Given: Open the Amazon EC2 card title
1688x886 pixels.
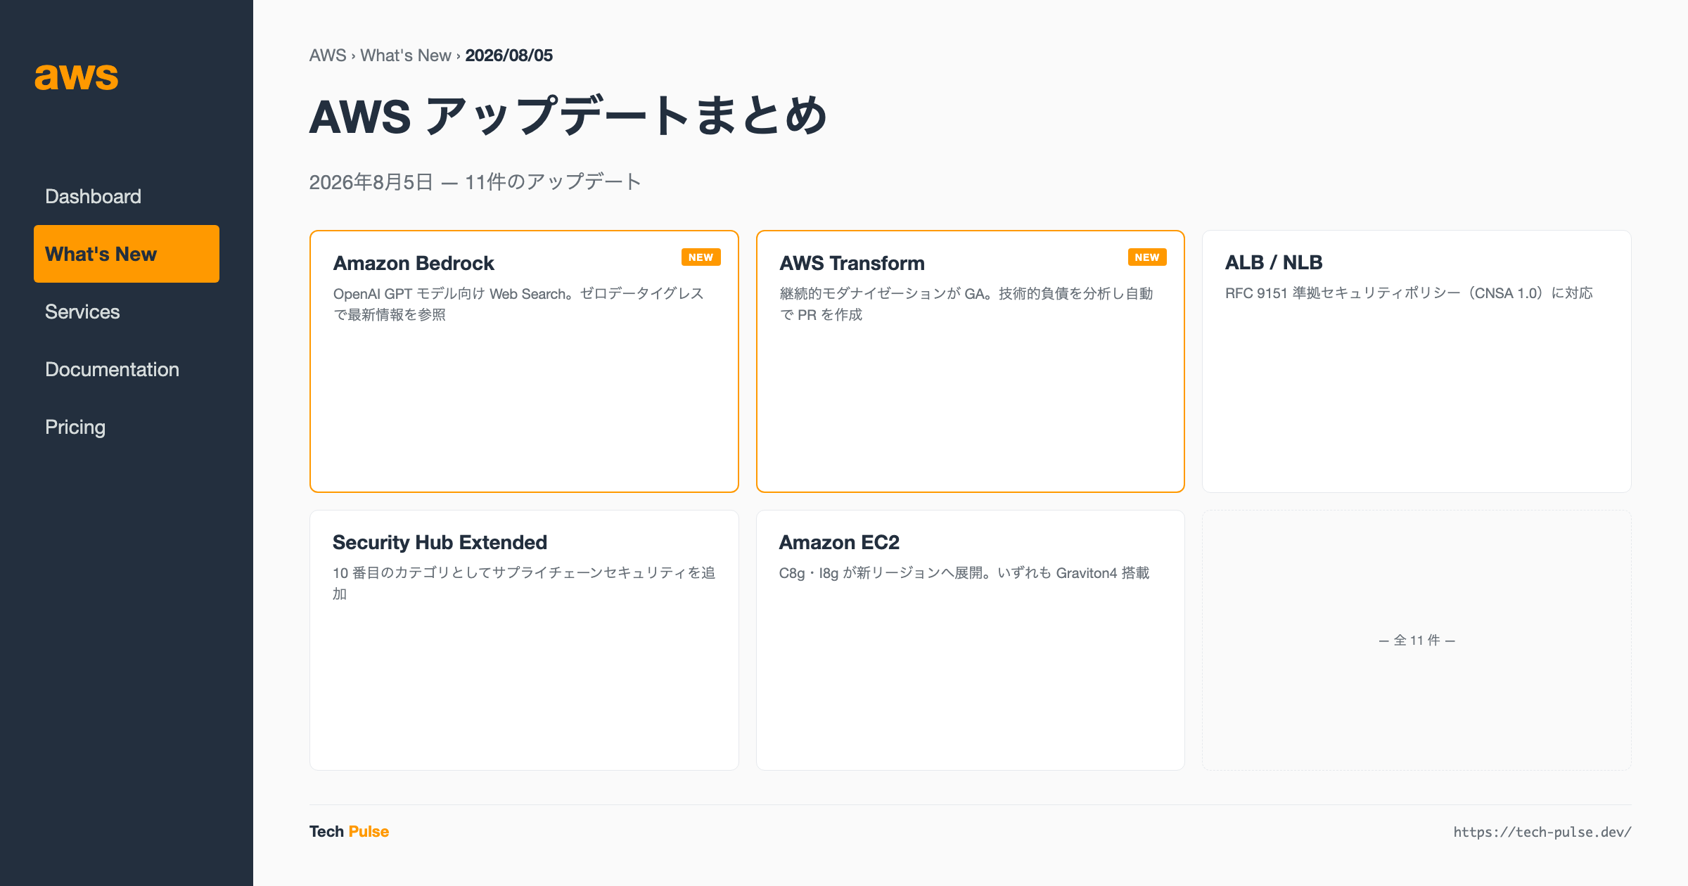Looking at the screenshot, I should (839, 542).
